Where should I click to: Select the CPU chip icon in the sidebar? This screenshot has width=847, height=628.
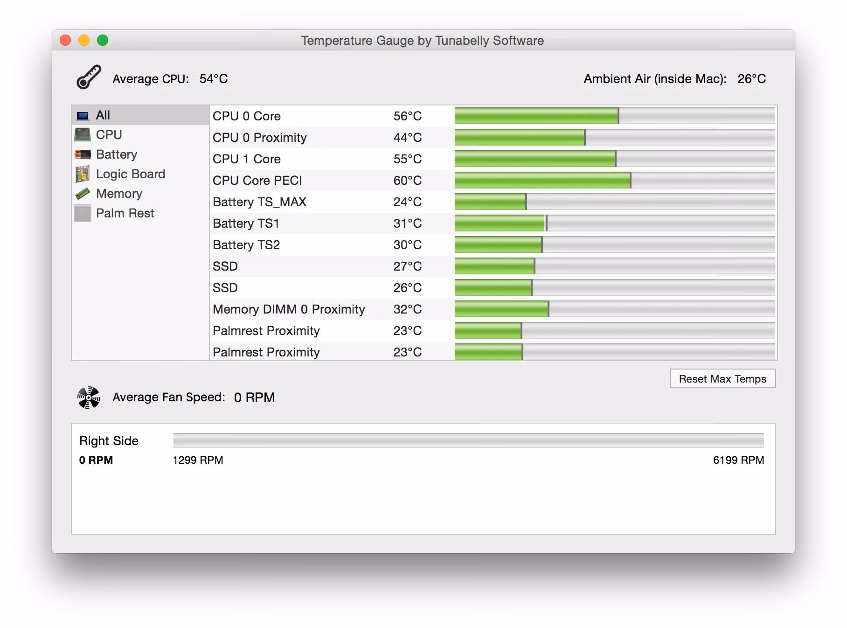83,134
